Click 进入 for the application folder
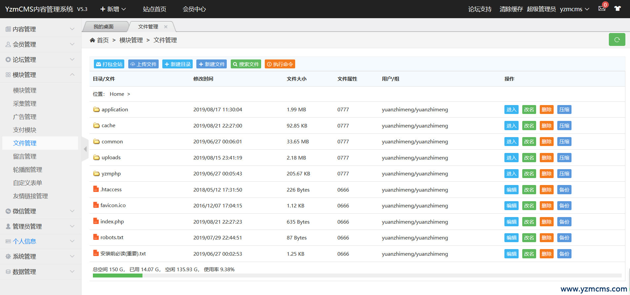 [x=511, y=110]
